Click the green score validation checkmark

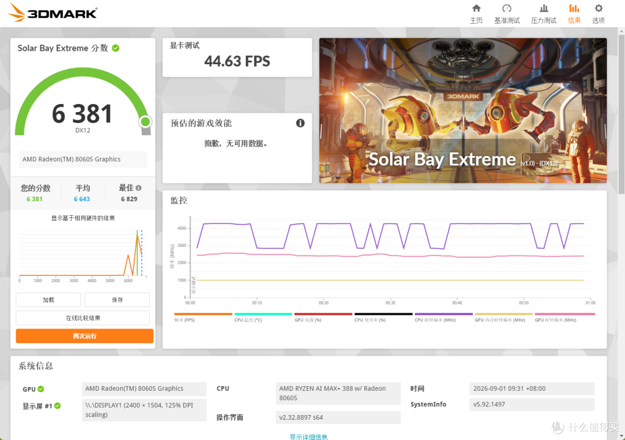116,48
